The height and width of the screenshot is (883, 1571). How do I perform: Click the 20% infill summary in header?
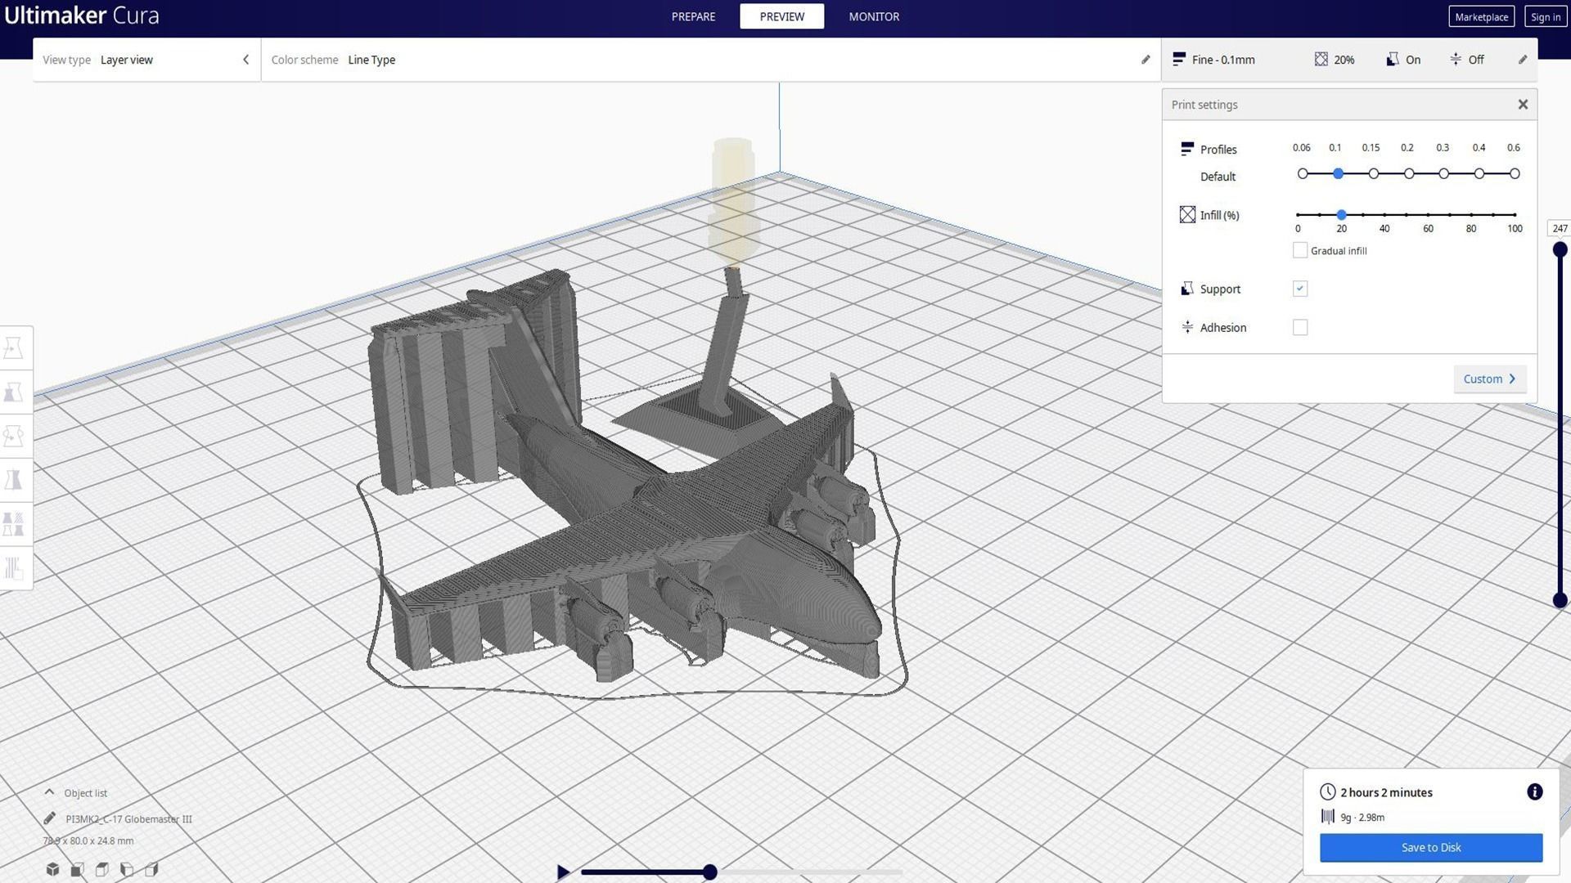(1335, 60)
